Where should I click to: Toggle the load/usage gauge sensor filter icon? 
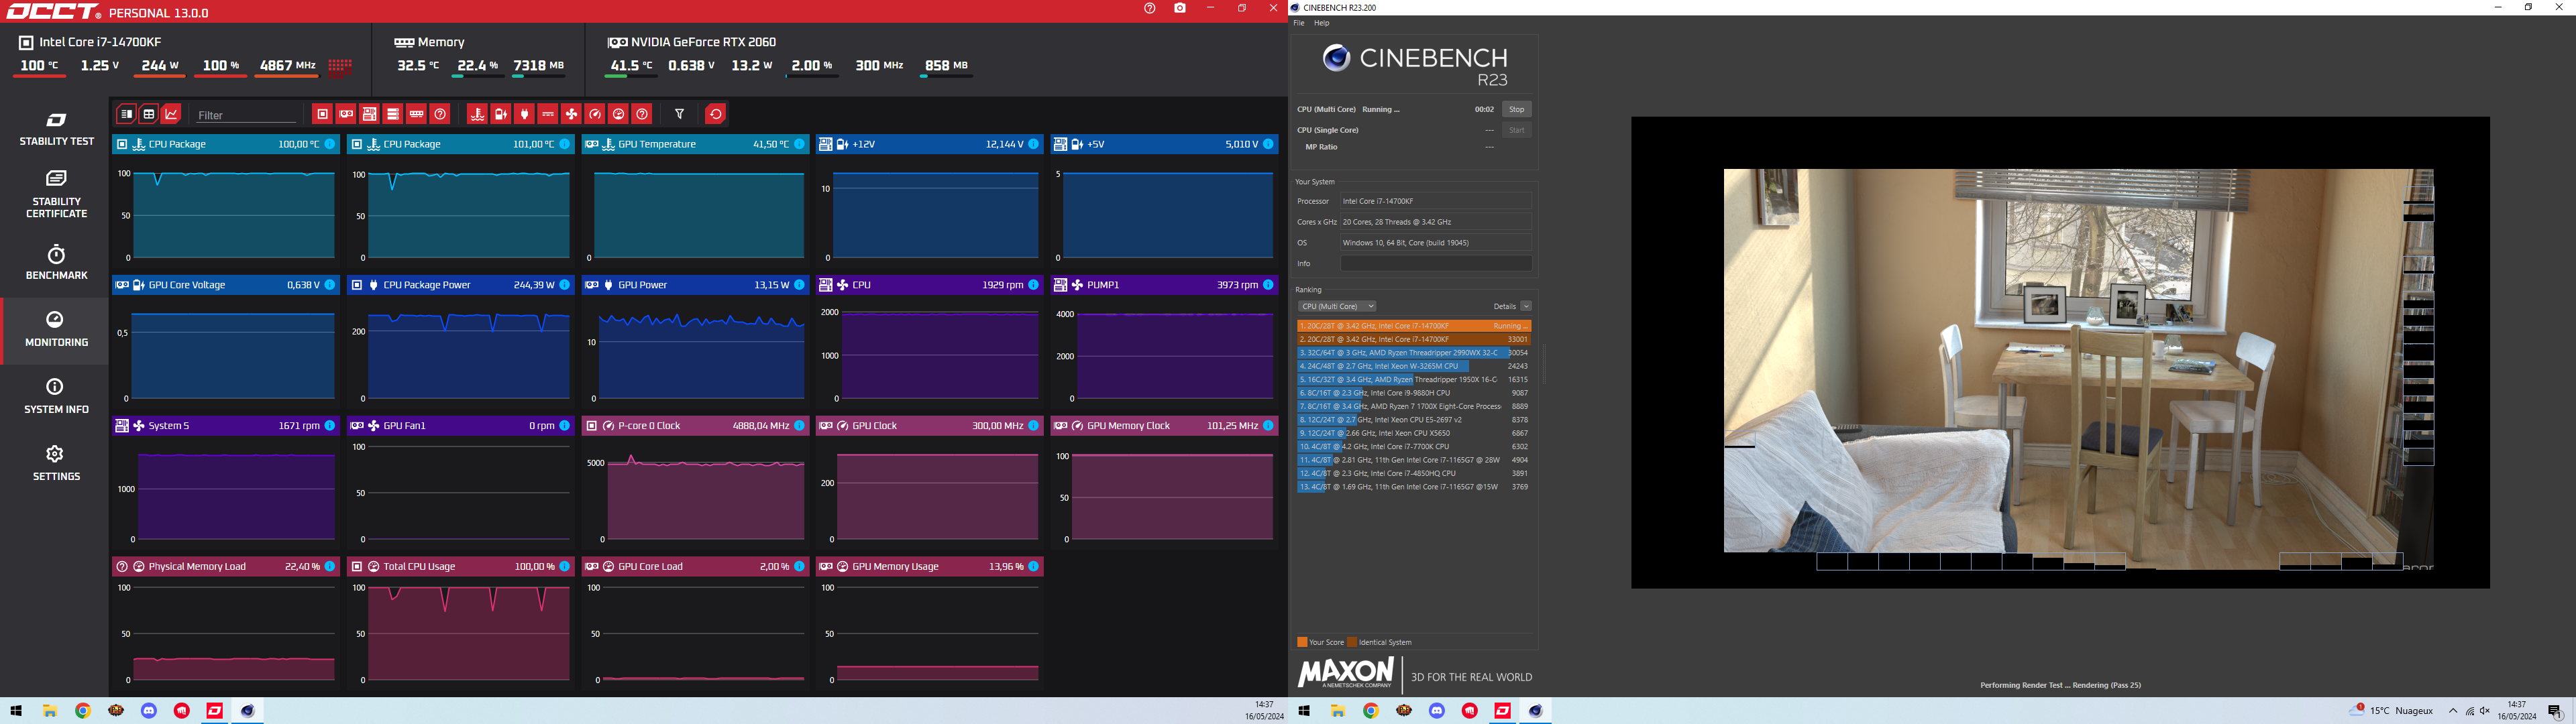[619, 114]
